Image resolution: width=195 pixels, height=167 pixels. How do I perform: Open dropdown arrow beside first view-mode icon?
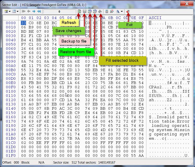[10, 11]
